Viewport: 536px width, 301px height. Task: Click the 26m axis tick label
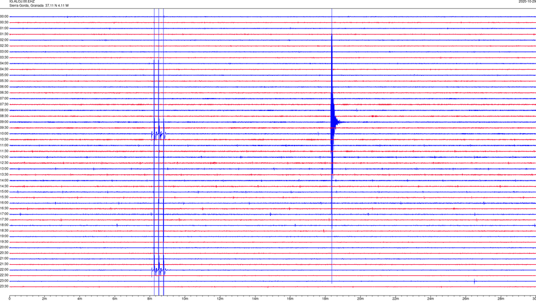pos(466,299)
